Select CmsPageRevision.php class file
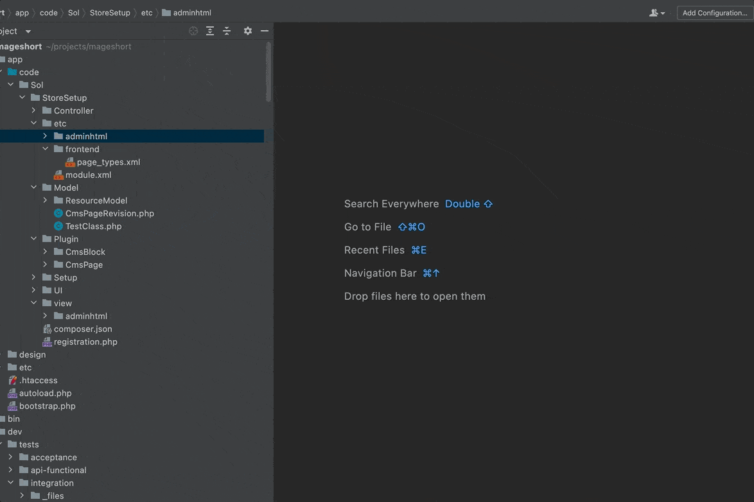The image size is (754, 502). (109, 214)
